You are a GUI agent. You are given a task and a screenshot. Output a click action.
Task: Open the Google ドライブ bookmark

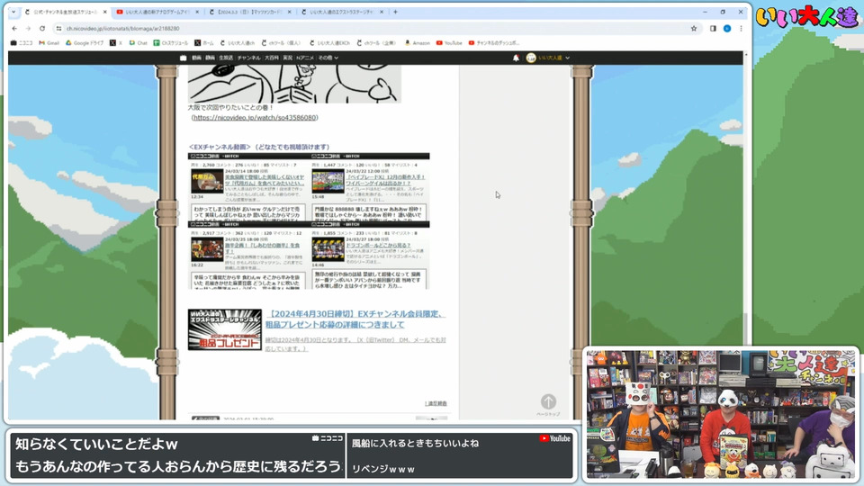pyautogui.click(x=85, y=42)
